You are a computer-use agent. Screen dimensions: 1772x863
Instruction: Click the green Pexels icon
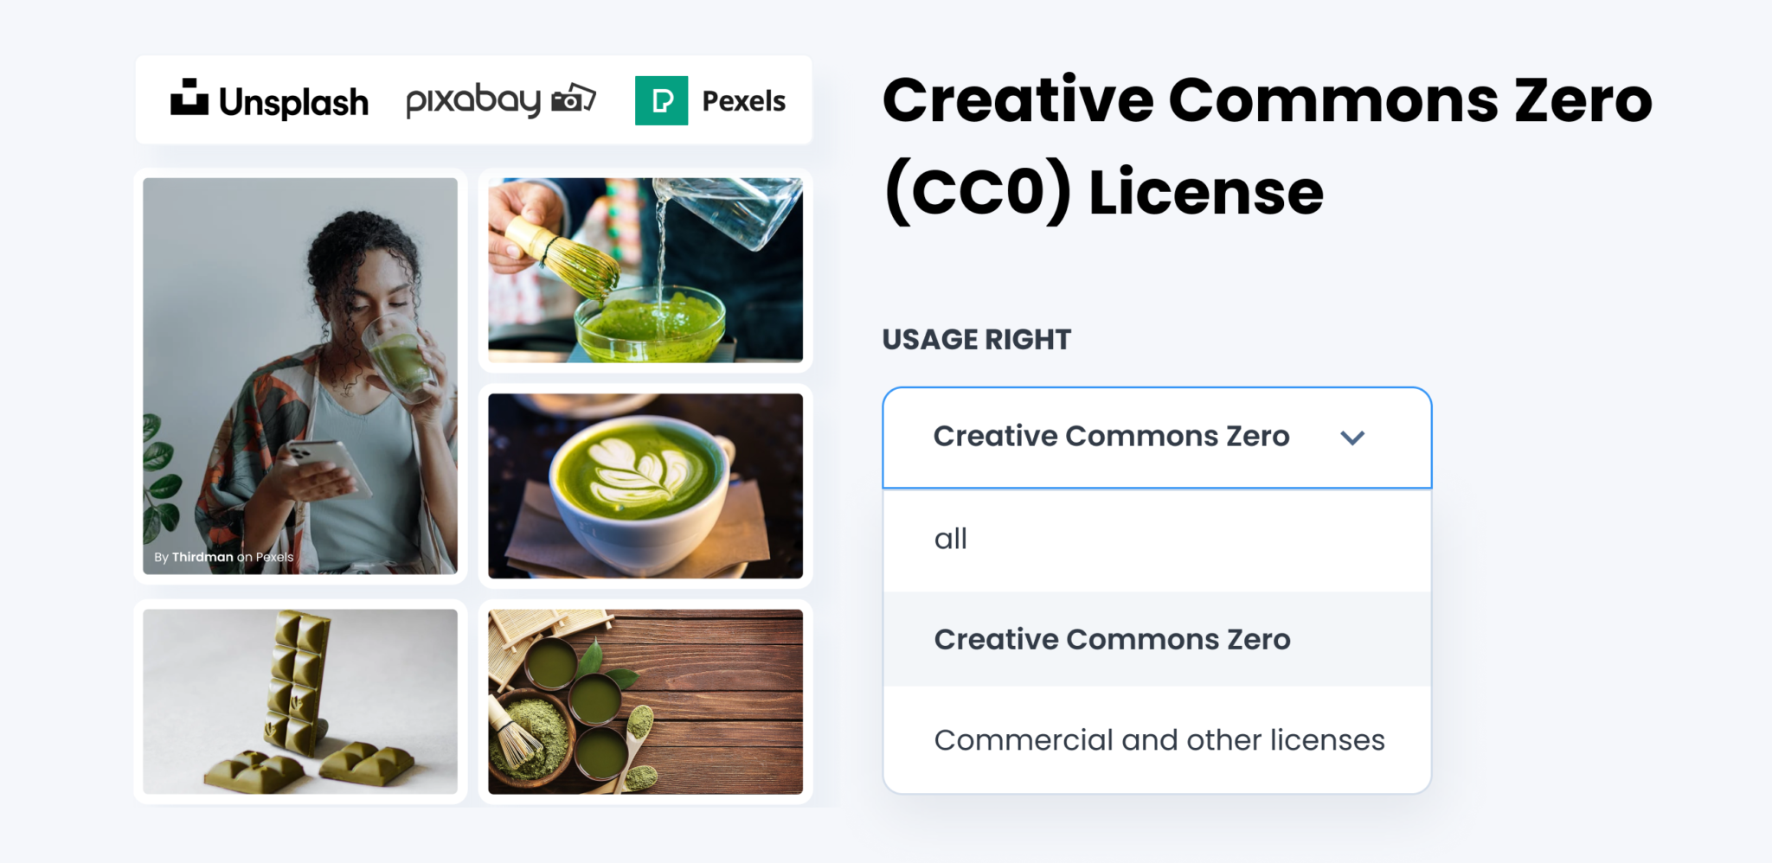click(x=663, y=99)
